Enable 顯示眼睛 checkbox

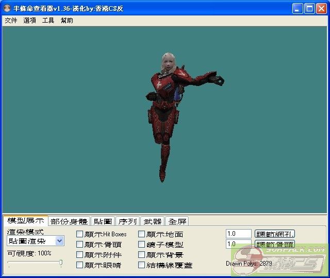tap(79, 265)
